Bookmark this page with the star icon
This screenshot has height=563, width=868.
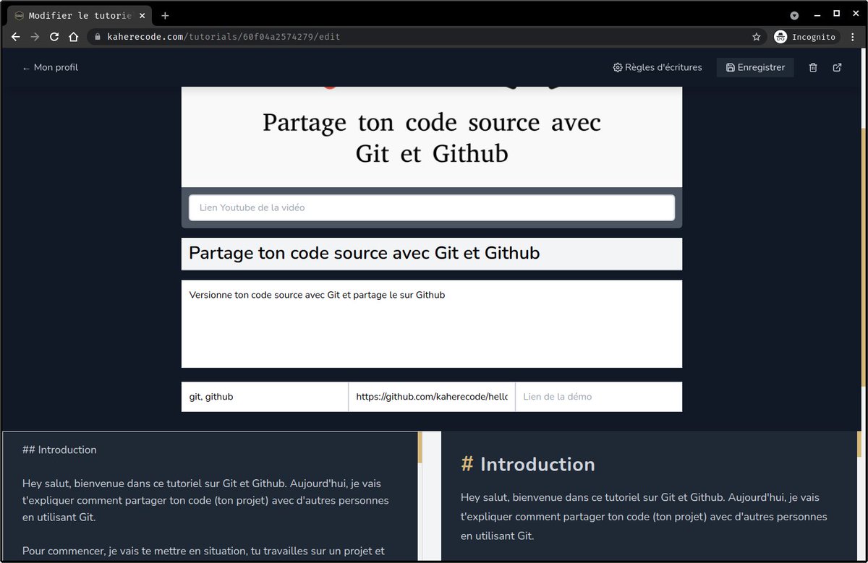point(757,37)
